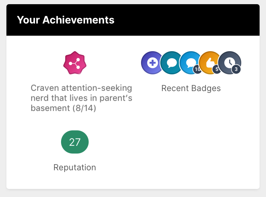The image size is (266, 197).
Task: Open the "Recent Badges" label link
Action: (191, 88)
